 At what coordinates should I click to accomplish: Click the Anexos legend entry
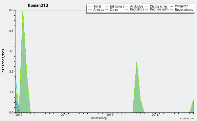[98, 9]
